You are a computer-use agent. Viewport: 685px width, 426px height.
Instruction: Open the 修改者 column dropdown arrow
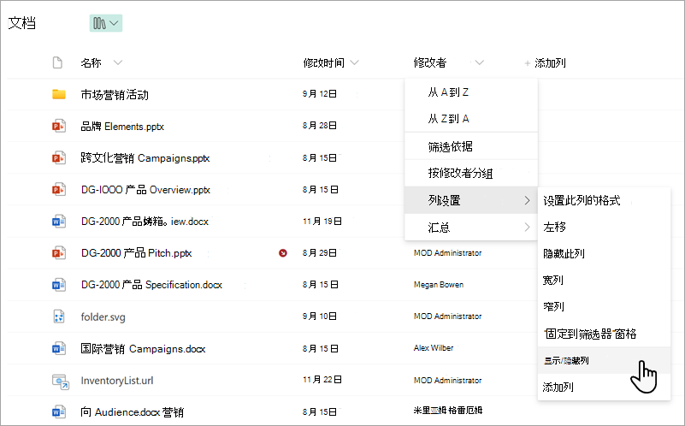coord(479,63)
